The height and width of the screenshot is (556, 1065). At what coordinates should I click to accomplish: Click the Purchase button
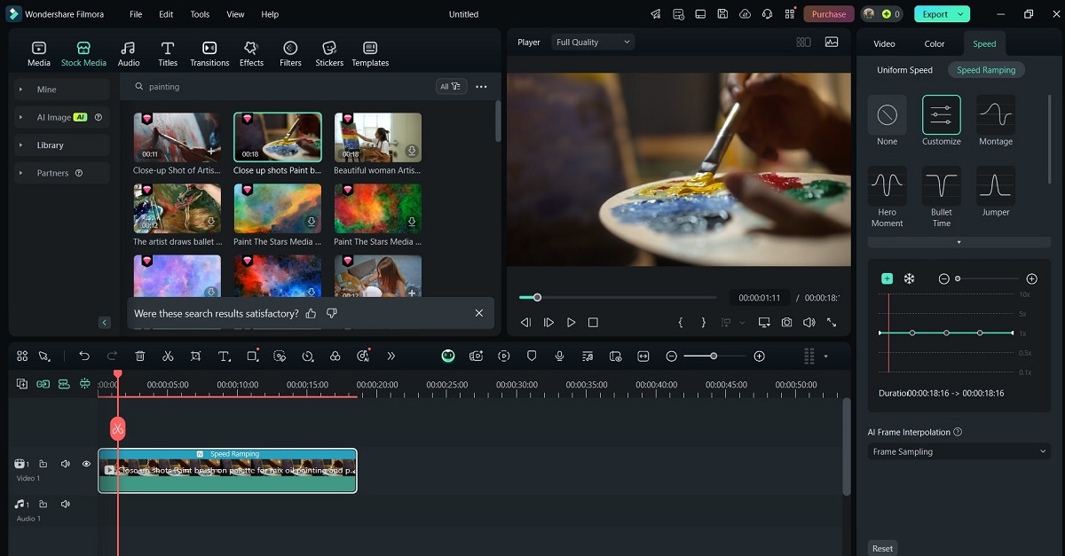[829, 14]
